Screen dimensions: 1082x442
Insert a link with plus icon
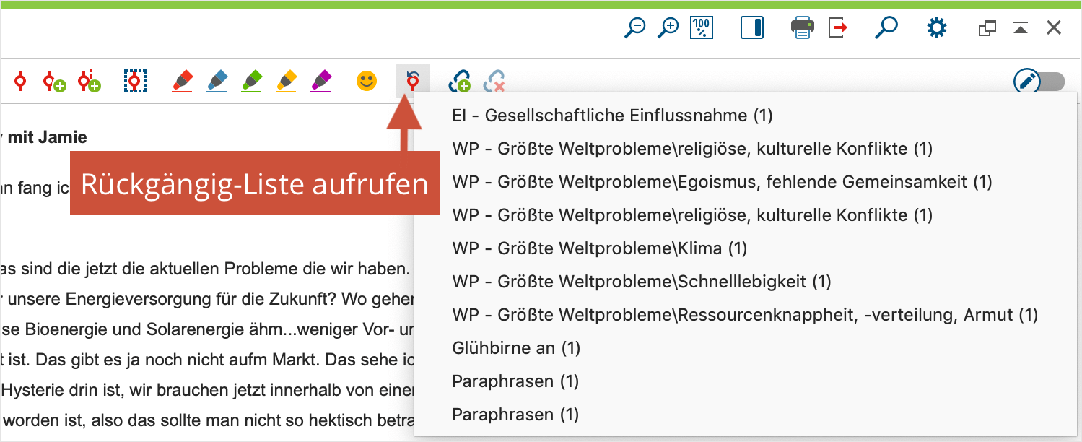(460, 81)
